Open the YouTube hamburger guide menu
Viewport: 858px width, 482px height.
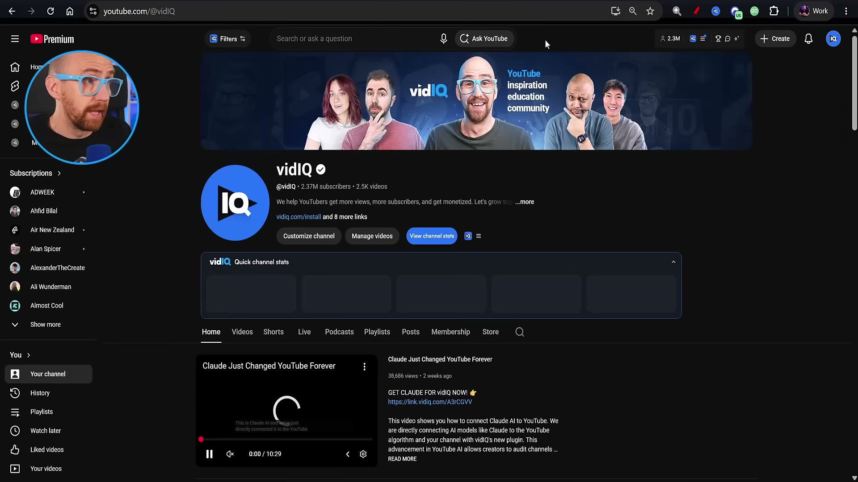click(15, 39)
